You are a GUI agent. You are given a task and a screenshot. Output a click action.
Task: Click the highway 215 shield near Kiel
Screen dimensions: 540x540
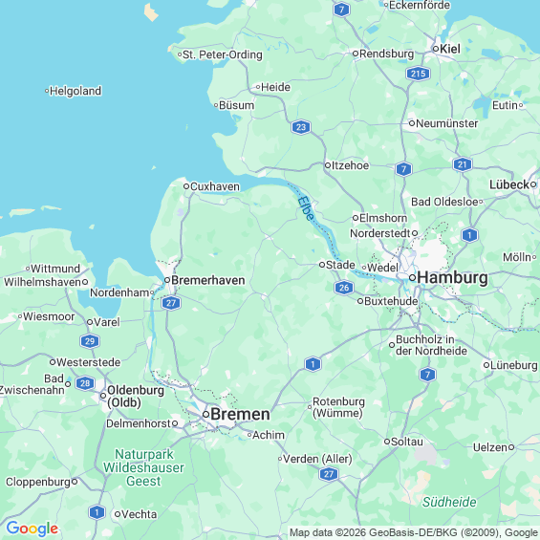418,74
